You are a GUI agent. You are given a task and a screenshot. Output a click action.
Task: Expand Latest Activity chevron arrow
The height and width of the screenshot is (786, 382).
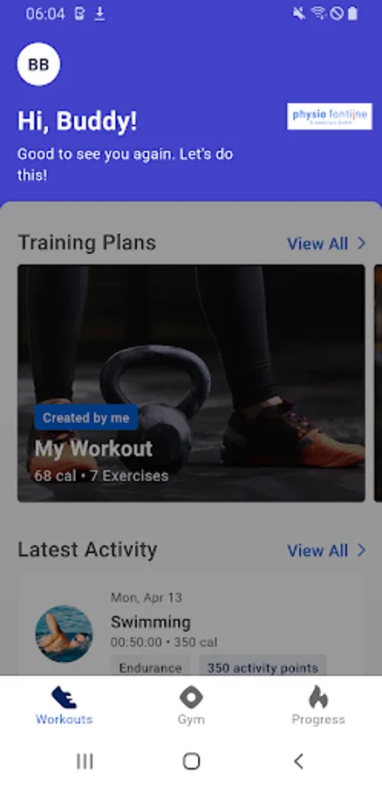[361, 550]
